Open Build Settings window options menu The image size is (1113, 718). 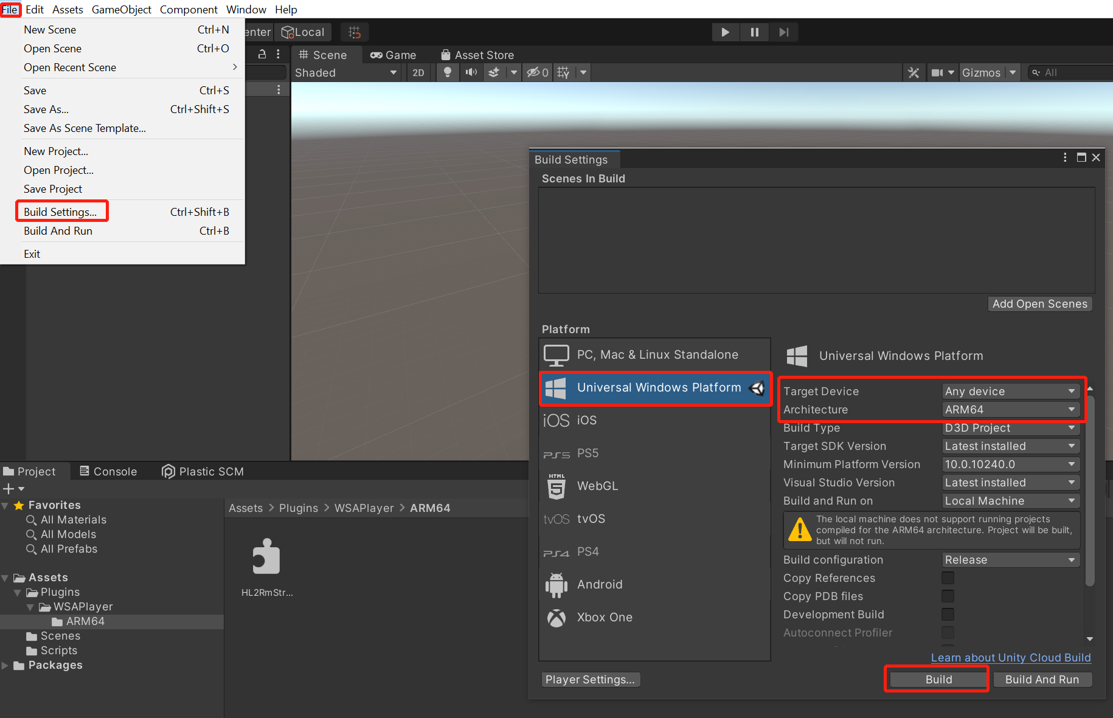pos(1064,157)
